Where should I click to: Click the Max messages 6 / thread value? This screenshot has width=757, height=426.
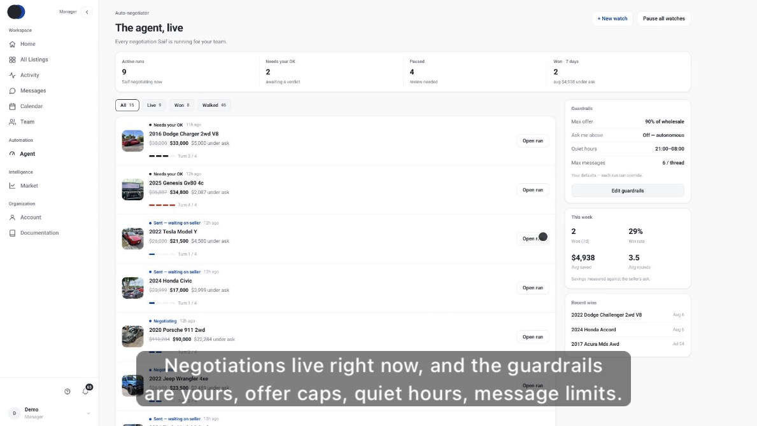pyautogui.click(x=673, y=163)
